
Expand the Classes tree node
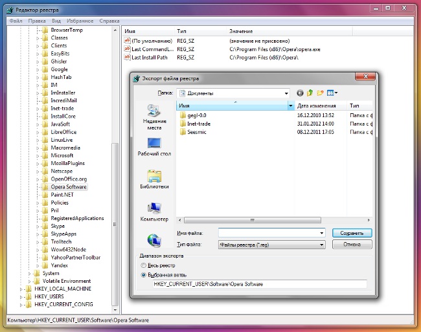tap(38, 38)
